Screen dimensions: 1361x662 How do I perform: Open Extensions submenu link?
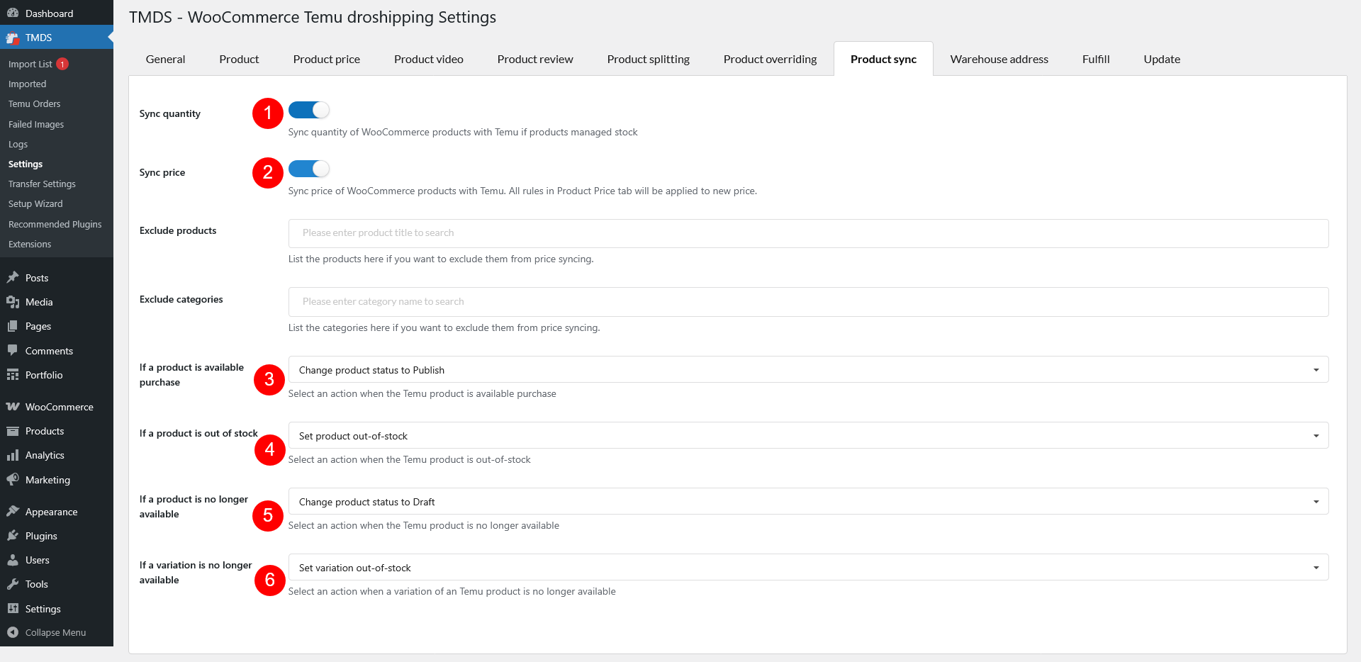tap(30, 244)
